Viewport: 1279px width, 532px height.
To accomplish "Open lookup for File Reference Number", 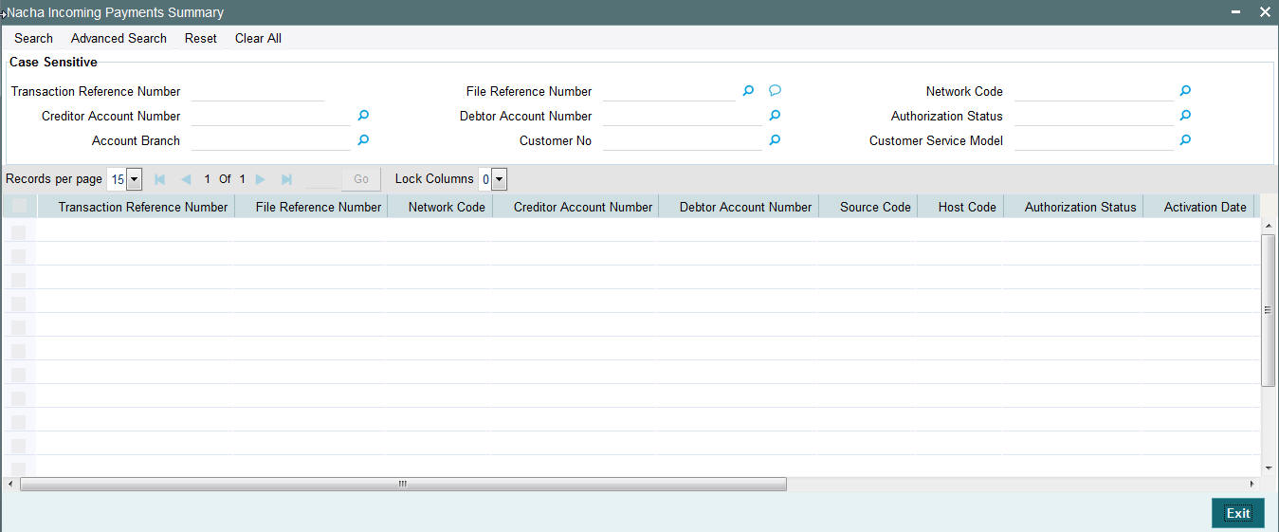I will [748, 91].
